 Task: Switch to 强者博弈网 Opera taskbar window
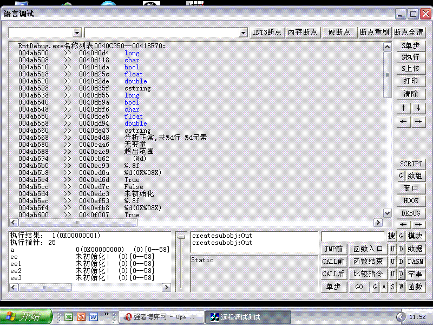pyautogui.click(x=161, y=317)
